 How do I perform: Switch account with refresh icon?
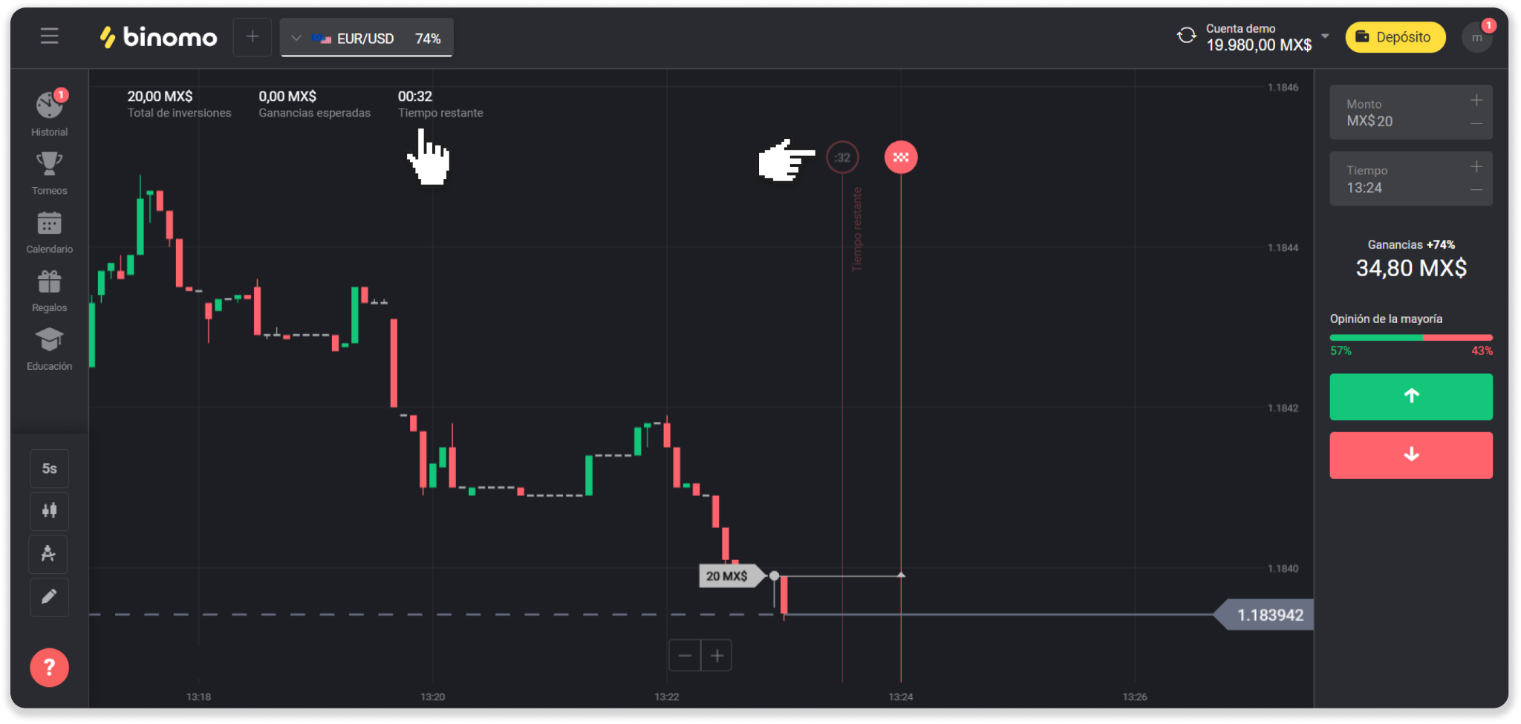pyautogui.click(x=1186, y=36)
